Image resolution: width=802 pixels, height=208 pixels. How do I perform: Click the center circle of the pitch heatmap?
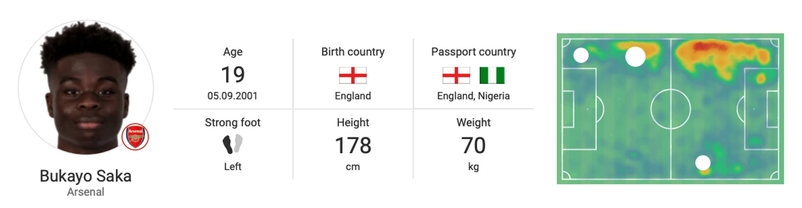(670, 108)
